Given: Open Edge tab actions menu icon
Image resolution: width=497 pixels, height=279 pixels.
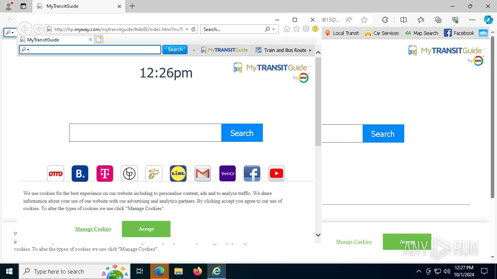Looking at the screenshot, I should (23, 6).
